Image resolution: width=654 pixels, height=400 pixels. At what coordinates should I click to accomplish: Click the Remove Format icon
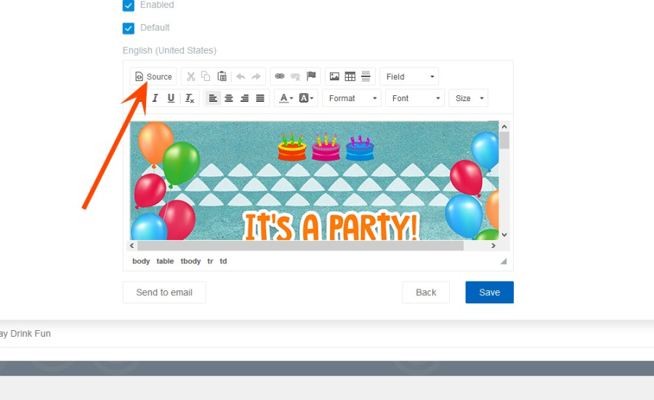(190, 98)
